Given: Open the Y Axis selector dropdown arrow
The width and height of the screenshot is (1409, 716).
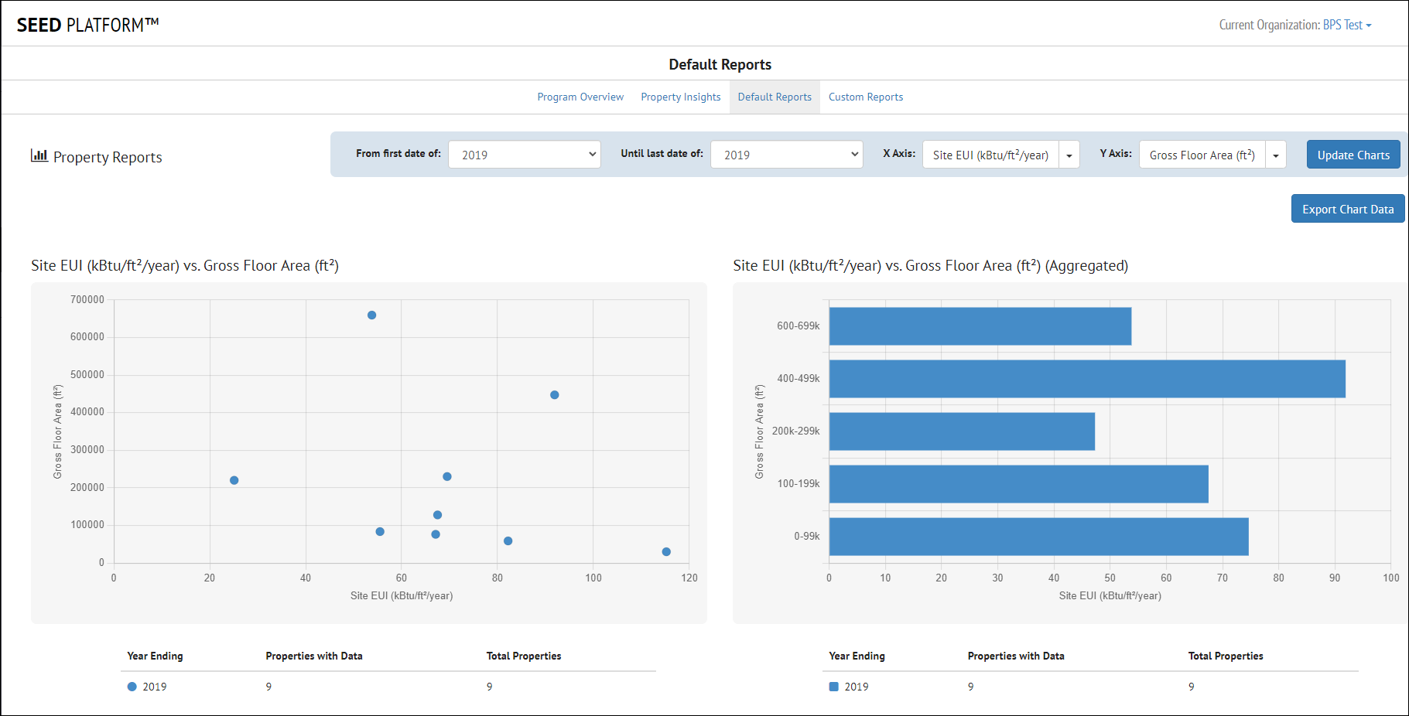Looking at the screenshot, I should tap(1275, 154).
